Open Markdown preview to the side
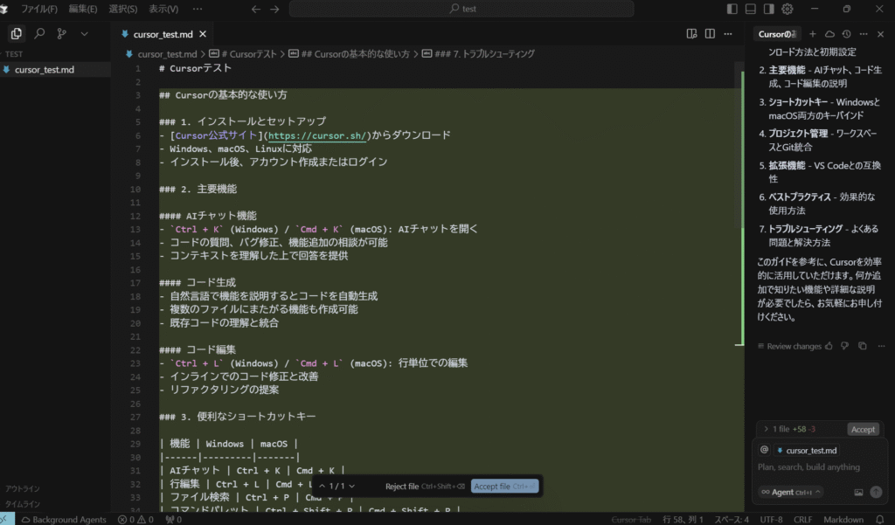Viewport: 895px width, 525px height. pyautogui.click(x=692, y=34)
